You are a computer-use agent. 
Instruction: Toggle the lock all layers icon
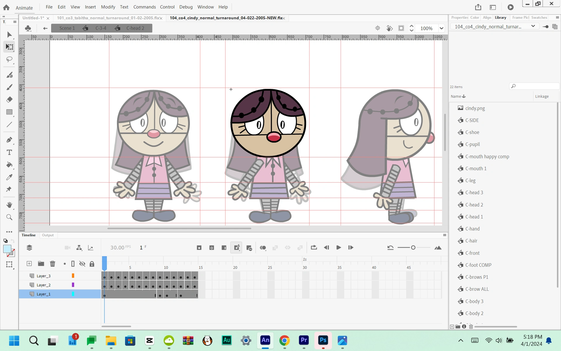pyautogui.click(x=92, y=264)
